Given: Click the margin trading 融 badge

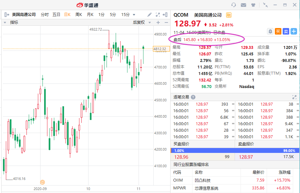Looking at the screenshot, I should click(x=229, y=15).
